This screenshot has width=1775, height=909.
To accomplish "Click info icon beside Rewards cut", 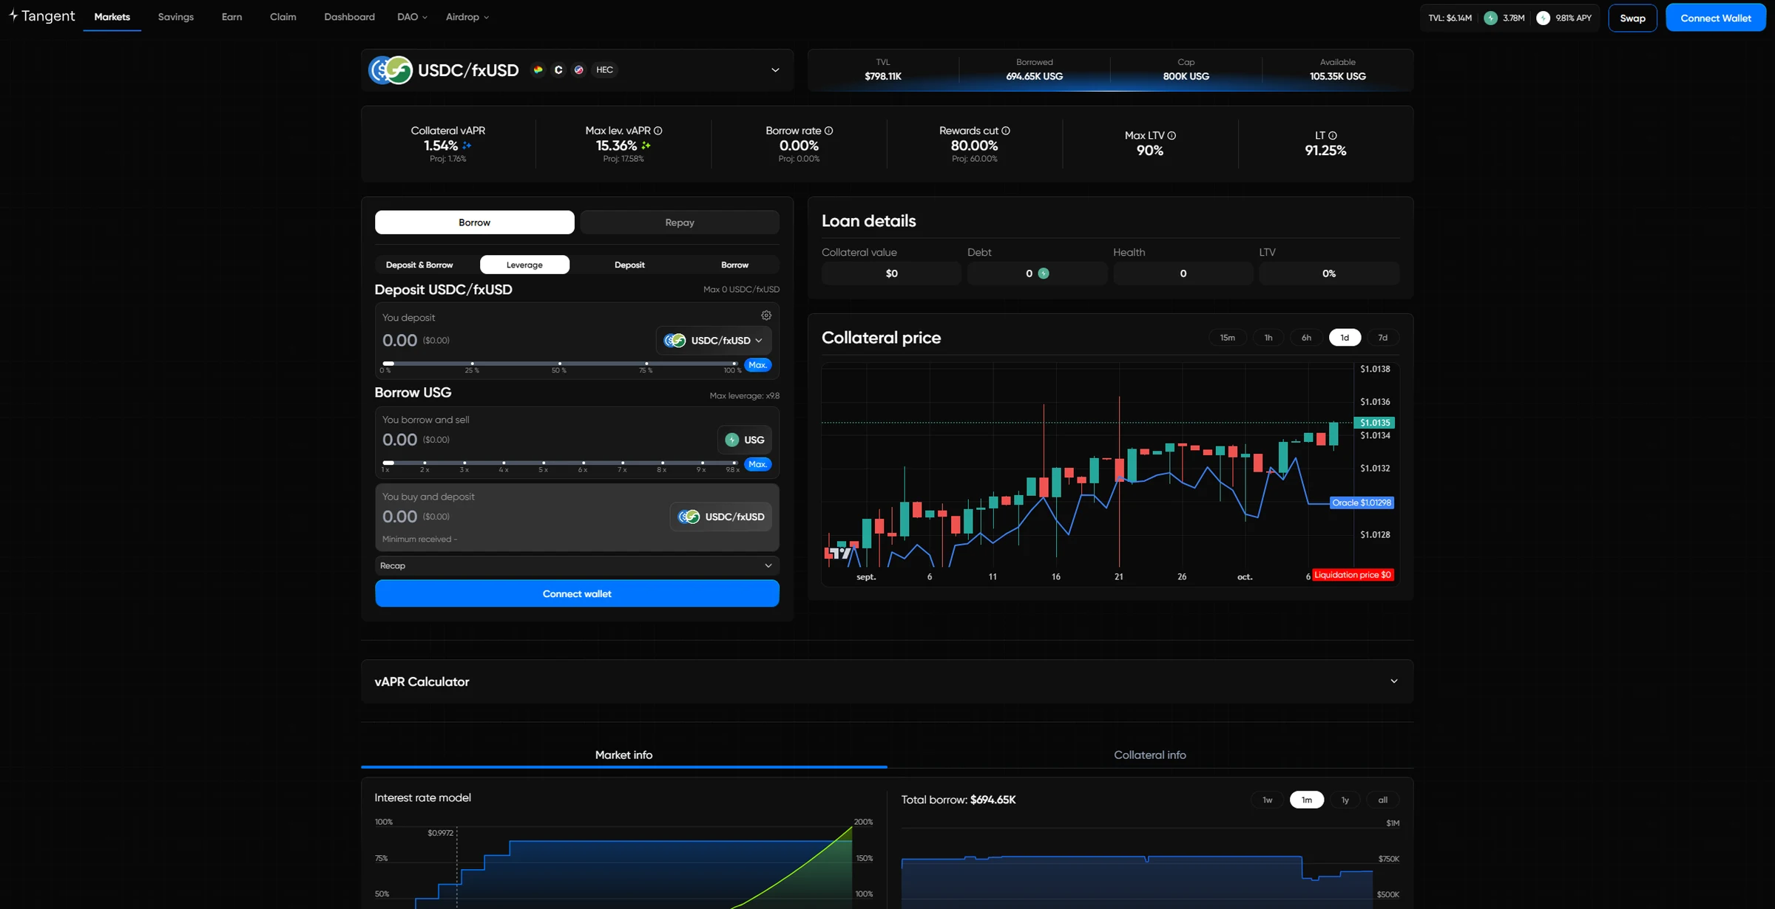I will click(1006, 131).
